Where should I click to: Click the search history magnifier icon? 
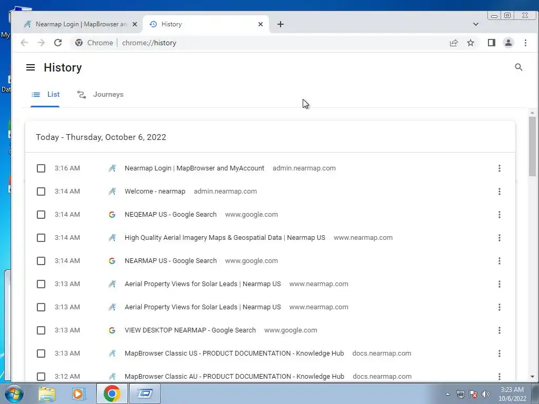click(x=518, y=67)
